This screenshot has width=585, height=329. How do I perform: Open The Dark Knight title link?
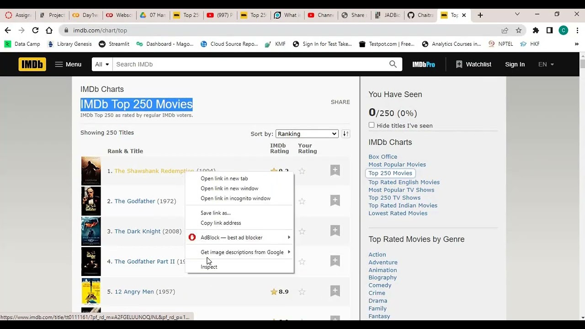coord(138,231)
